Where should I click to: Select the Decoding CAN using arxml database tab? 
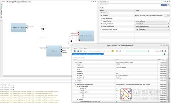pyautogui.click(x=18, y=2)
